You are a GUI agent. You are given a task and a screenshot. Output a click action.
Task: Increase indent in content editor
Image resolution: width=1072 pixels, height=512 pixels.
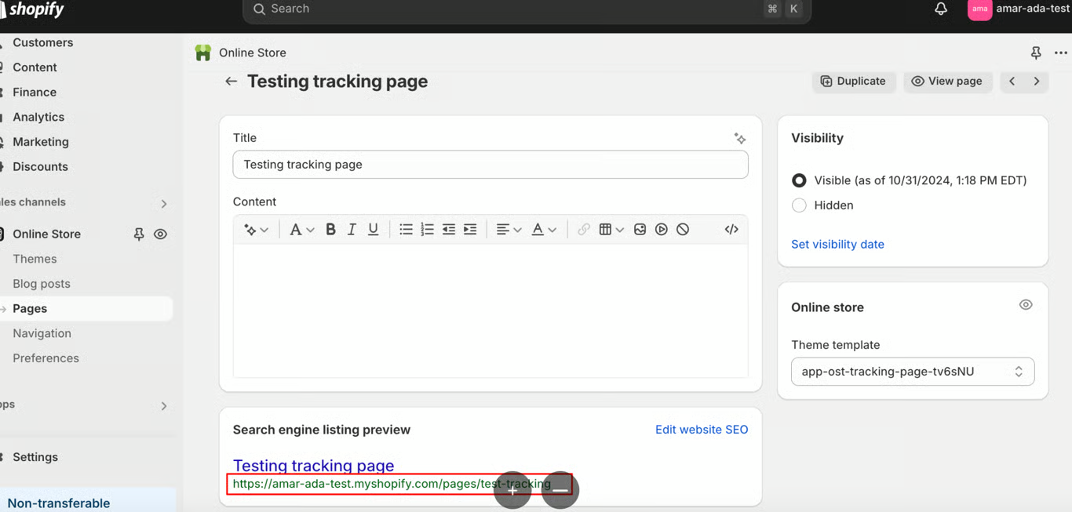coord(470,229)
